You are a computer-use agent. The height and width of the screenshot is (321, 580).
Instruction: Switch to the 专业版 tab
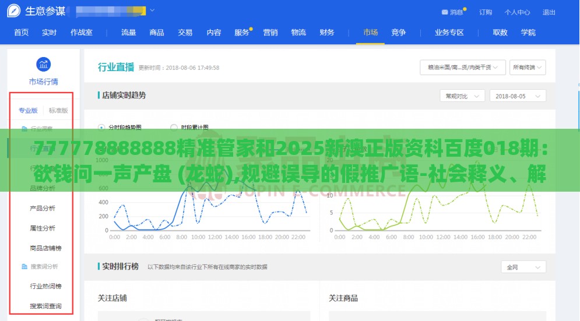pyautogui.click(x=28, y=110)
